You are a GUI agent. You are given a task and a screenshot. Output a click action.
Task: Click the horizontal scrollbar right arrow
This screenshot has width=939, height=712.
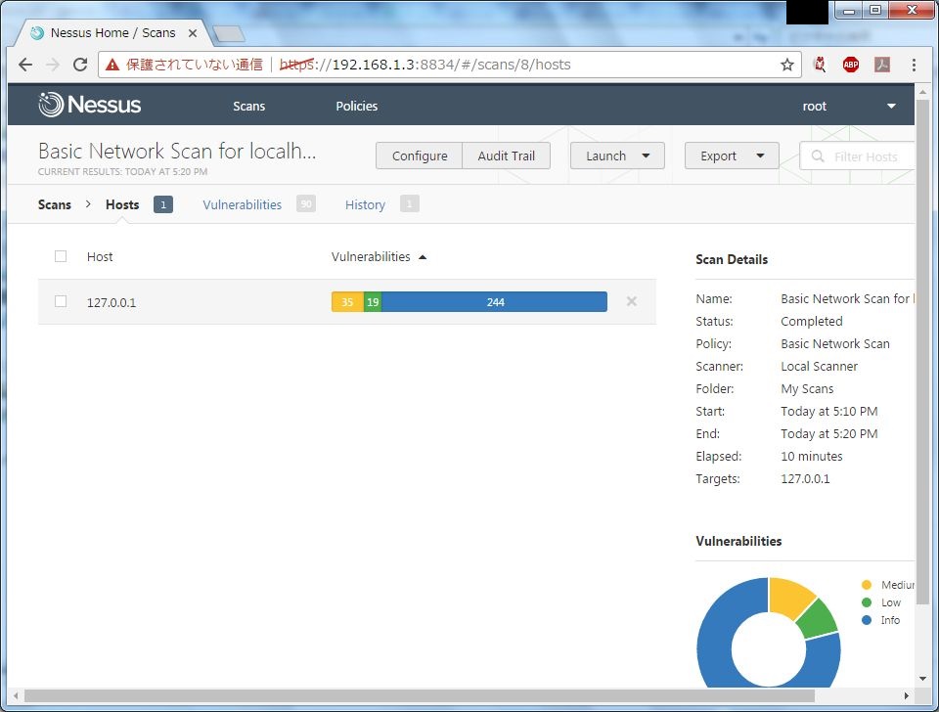click(906, 695)
